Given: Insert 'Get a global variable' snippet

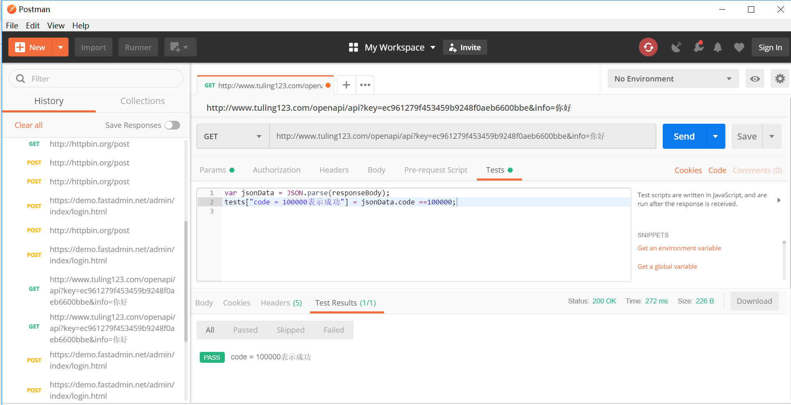Looking at the screenshot, I should click(667, 267).
